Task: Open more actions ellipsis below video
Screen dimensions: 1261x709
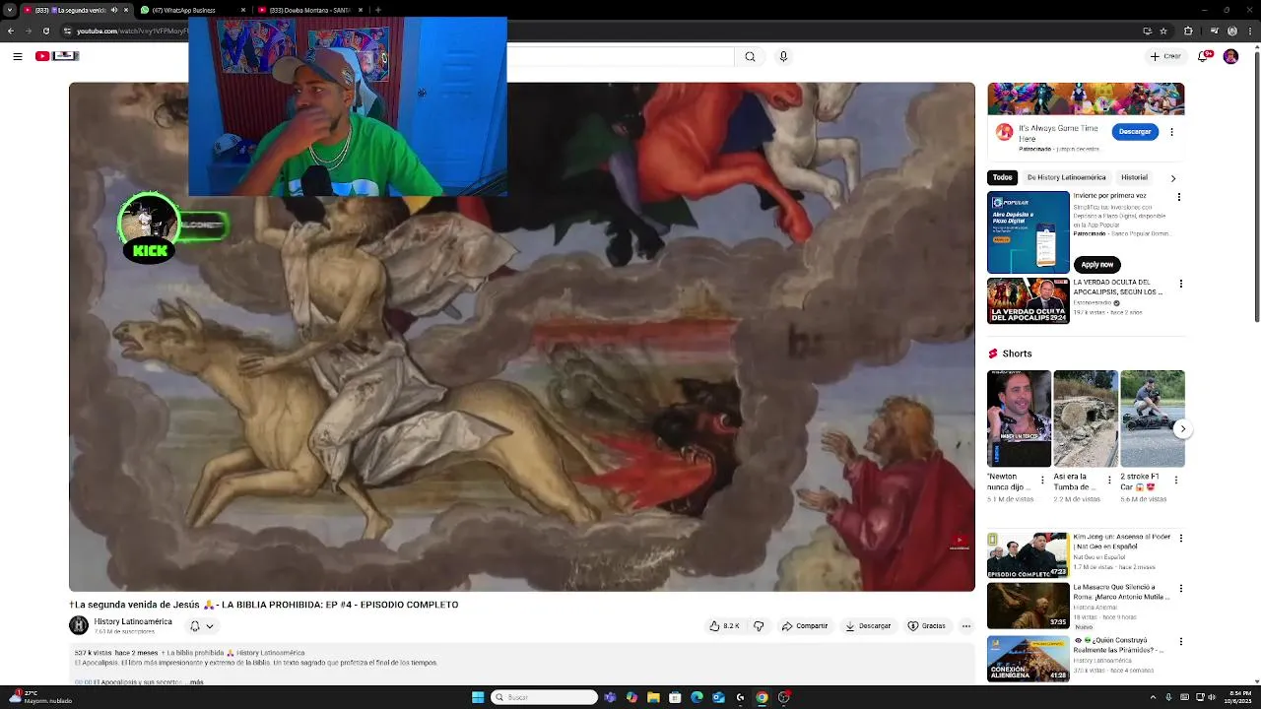Action: [966, 625]
